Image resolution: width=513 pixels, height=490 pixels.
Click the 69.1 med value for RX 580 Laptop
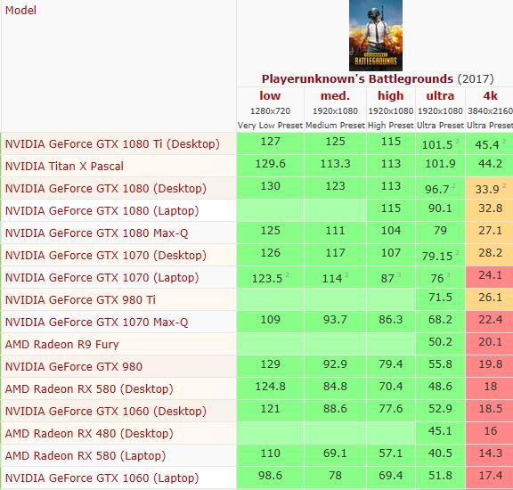335,453
